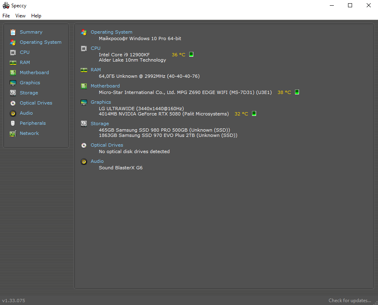378x305 pixels.
Task: Click the 36 °C CPU temperature value
Action: pyautogui.click(x=178, y=55)
